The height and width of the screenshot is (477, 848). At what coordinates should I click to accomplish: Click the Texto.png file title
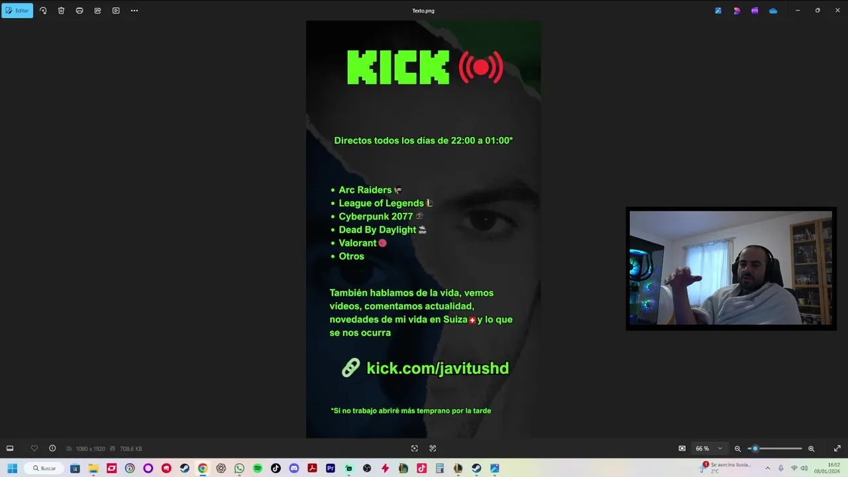(423, 11)
